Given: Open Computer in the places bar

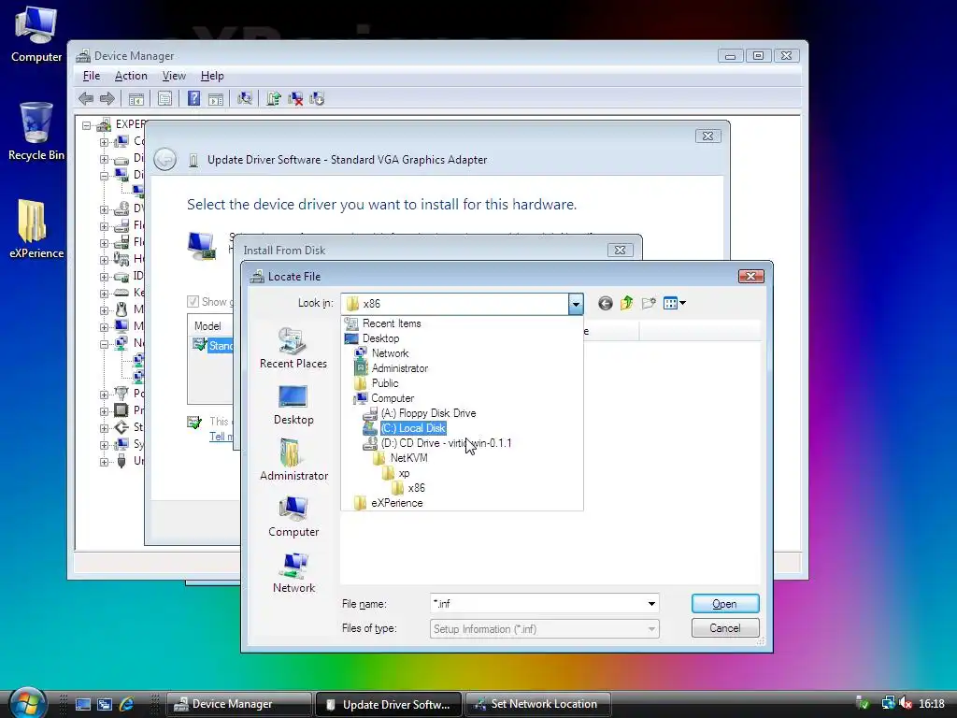Looking at the screenshot, I should click(x=293, y=516).
